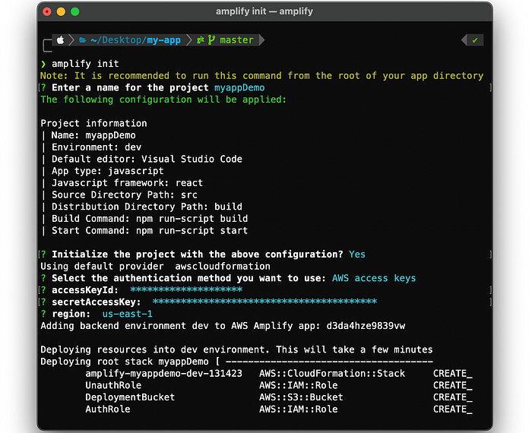Viewport: 532px width, 433px height.
Task: Click 'The following configuration will be applied:' line
Action: coord(163,100)
